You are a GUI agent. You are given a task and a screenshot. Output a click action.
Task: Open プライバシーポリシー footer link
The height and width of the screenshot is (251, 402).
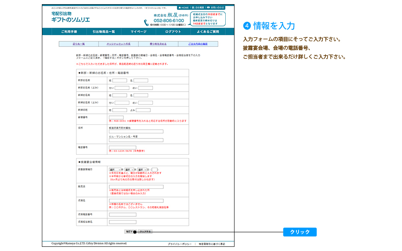pyautogui.click(x=180, y=243)
